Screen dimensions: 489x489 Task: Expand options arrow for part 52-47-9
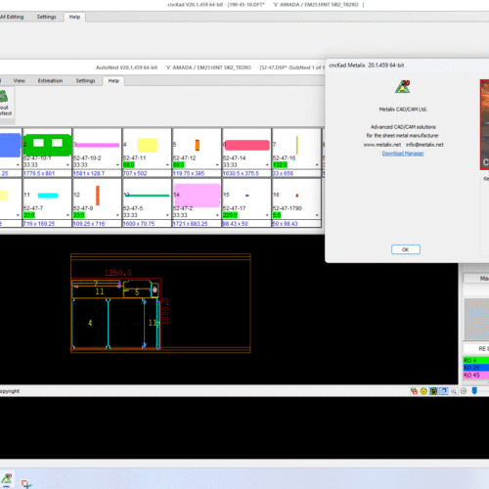click(117, 215)
